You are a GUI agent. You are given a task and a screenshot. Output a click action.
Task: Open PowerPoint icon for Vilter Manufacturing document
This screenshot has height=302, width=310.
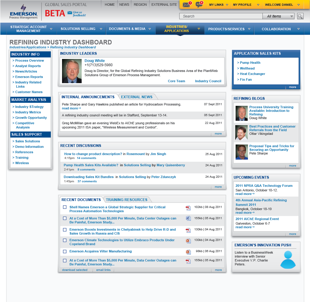[188, 252]
